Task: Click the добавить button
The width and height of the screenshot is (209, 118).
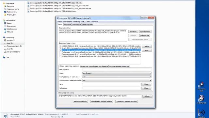Action: point(133,31)
